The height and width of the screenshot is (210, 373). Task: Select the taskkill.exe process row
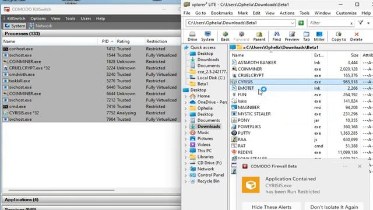pyautogui.click(x=92, y=80)
